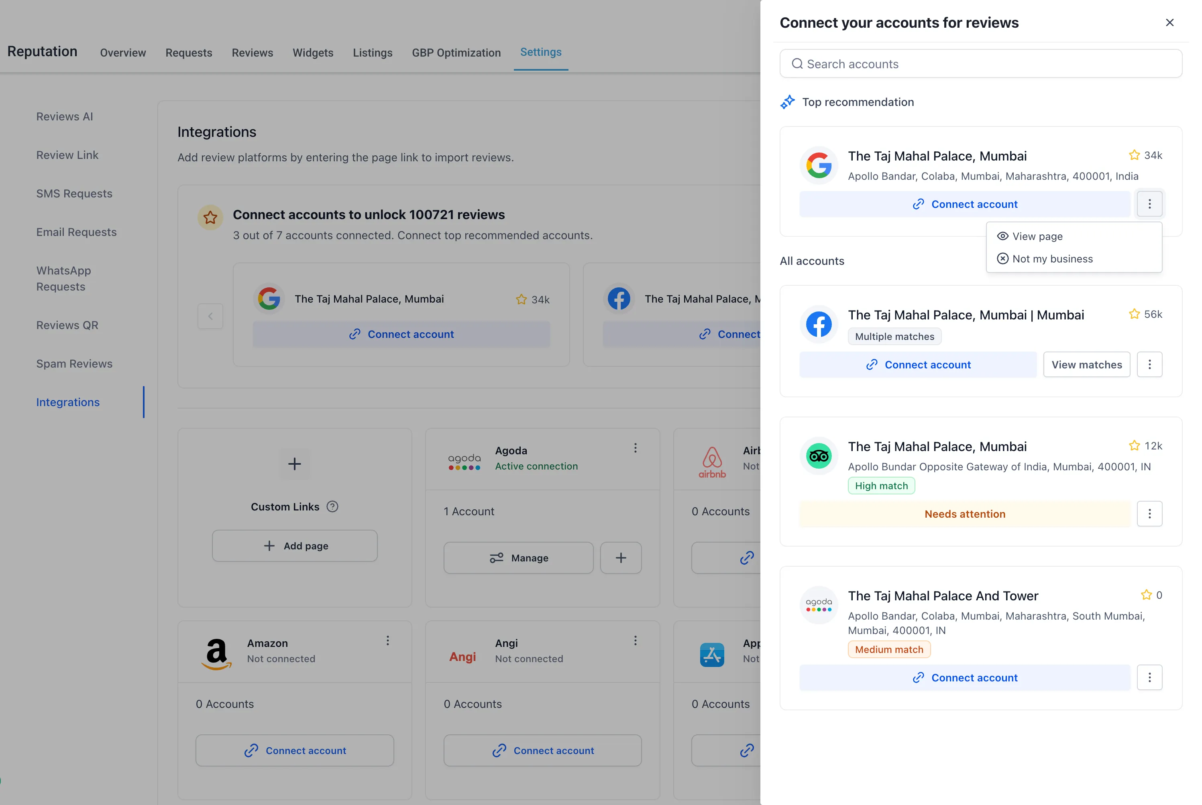Switch to the Reviews tab
The width and height of the screenshot is (1202, 805).
click(252, 52)
